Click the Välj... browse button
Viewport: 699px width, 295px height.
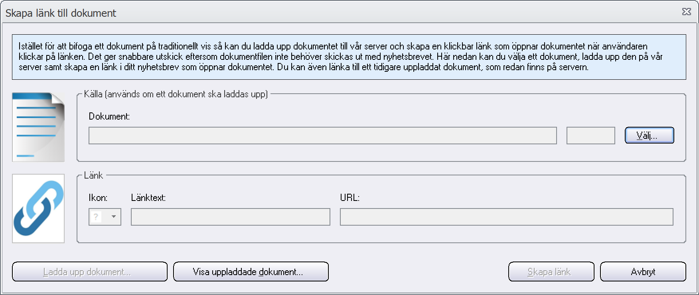(x=649, y=136)
